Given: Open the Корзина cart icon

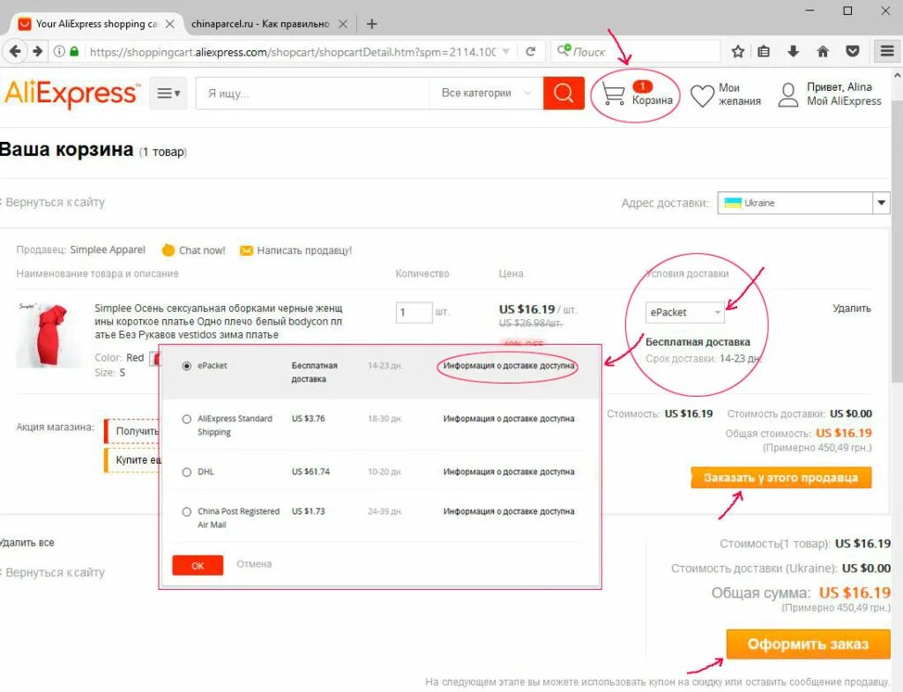Looking at the screenshot, I should (x=614, y=93).
